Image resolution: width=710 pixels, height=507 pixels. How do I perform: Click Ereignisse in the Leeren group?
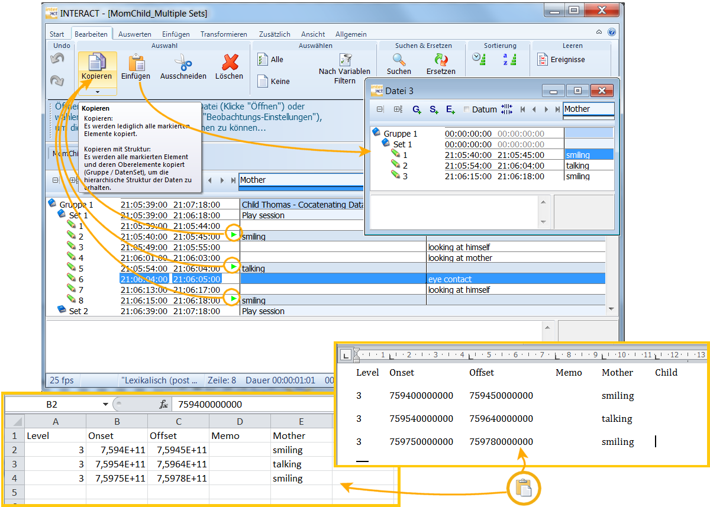(561, 59)
